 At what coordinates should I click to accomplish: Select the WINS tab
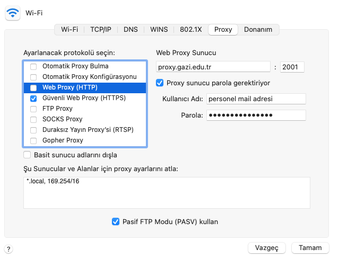[159, 29]
